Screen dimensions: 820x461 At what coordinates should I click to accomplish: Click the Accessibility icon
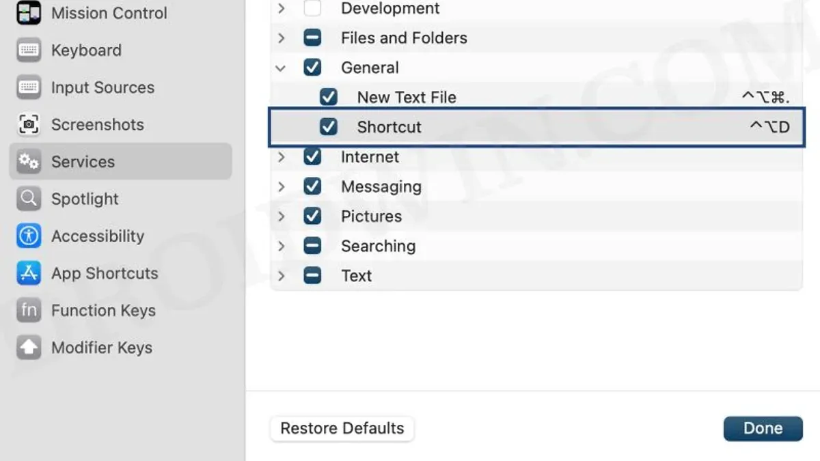(28, 236)
